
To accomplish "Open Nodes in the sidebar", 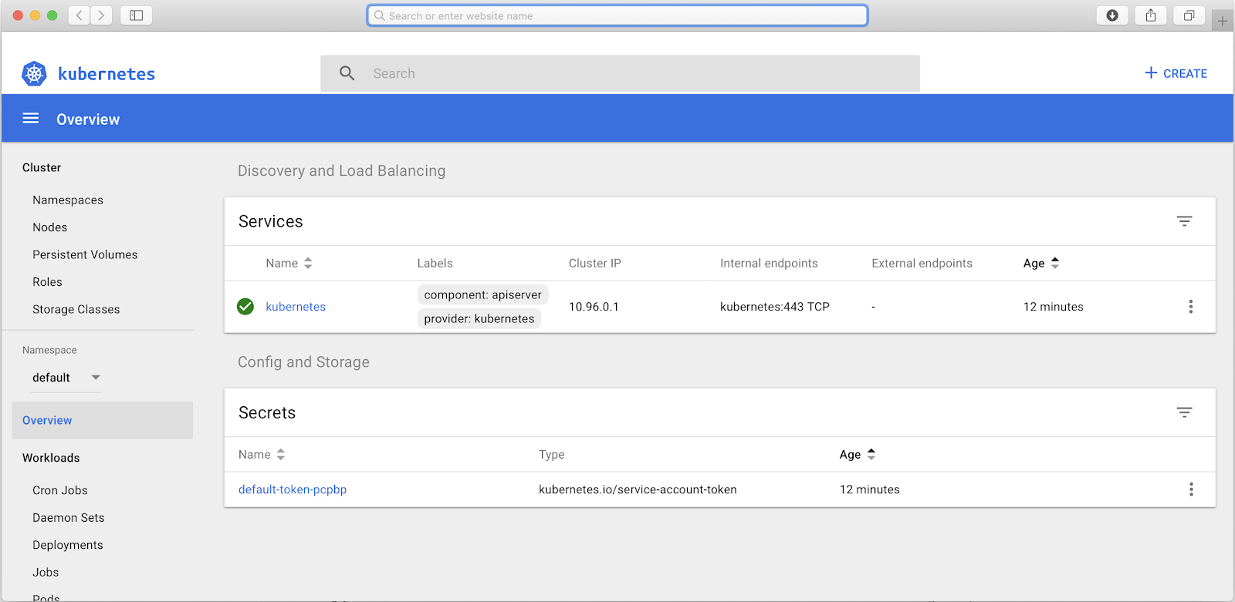I will pyautogui.click(x=50, y=227).
